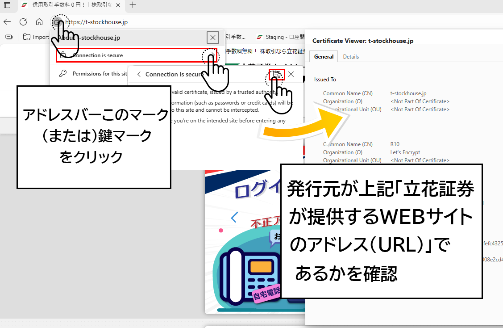Close the 信用取引手数料０円 browser tab
This screenshot has width=503, height=328.
pyautogui.click(x=118, y=5)
